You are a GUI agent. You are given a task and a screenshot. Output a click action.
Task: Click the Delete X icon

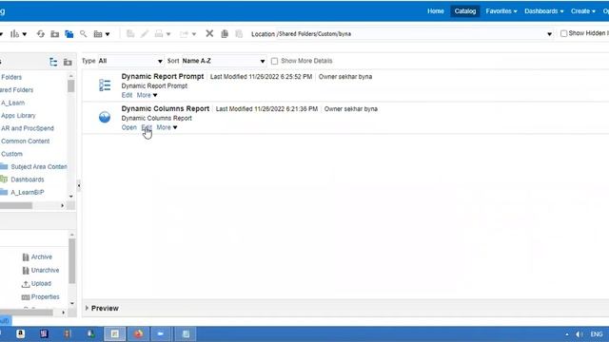tap(209, 34)
